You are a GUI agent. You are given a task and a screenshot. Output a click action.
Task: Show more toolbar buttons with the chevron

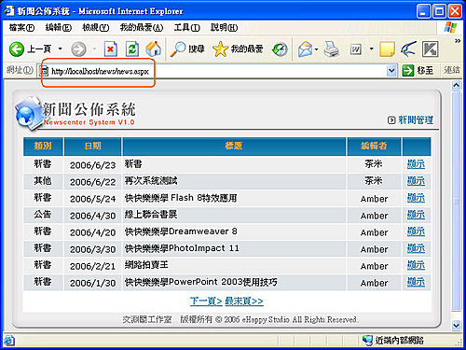458,41
